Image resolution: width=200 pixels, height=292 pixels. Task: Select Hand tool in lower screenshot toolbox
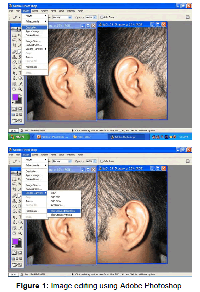(14, 233)
